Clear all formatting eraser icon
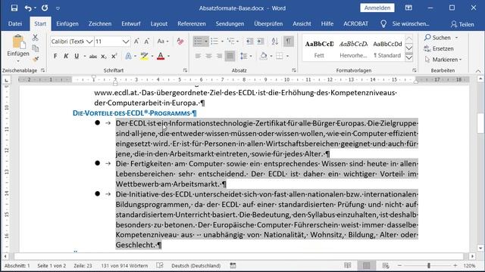485x272 pixels. click(180, 42)
